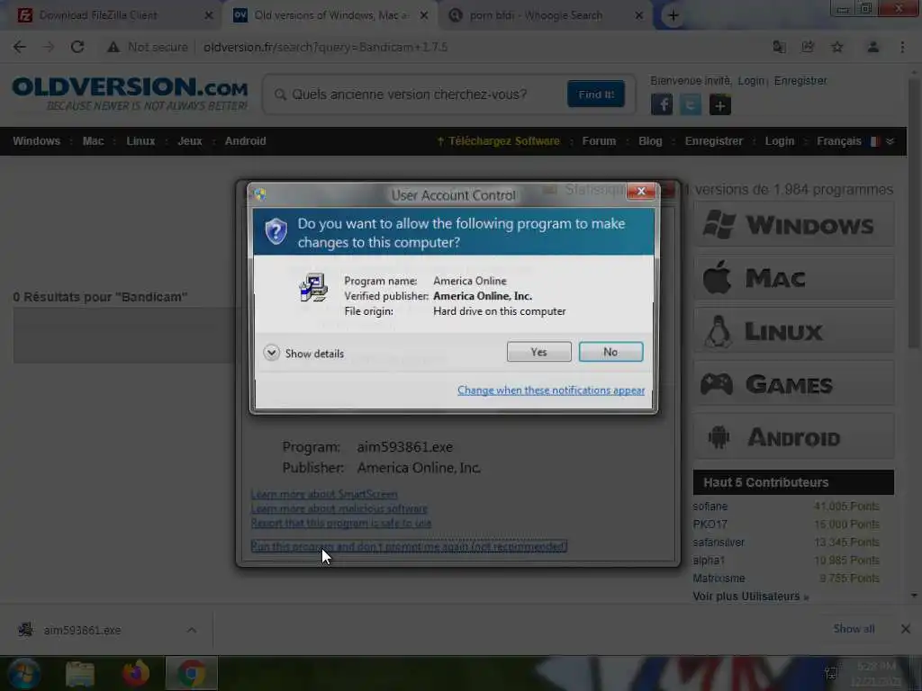Click the OldVersion.com logo
Screen dimensions: 922x691
pos(130,94)
